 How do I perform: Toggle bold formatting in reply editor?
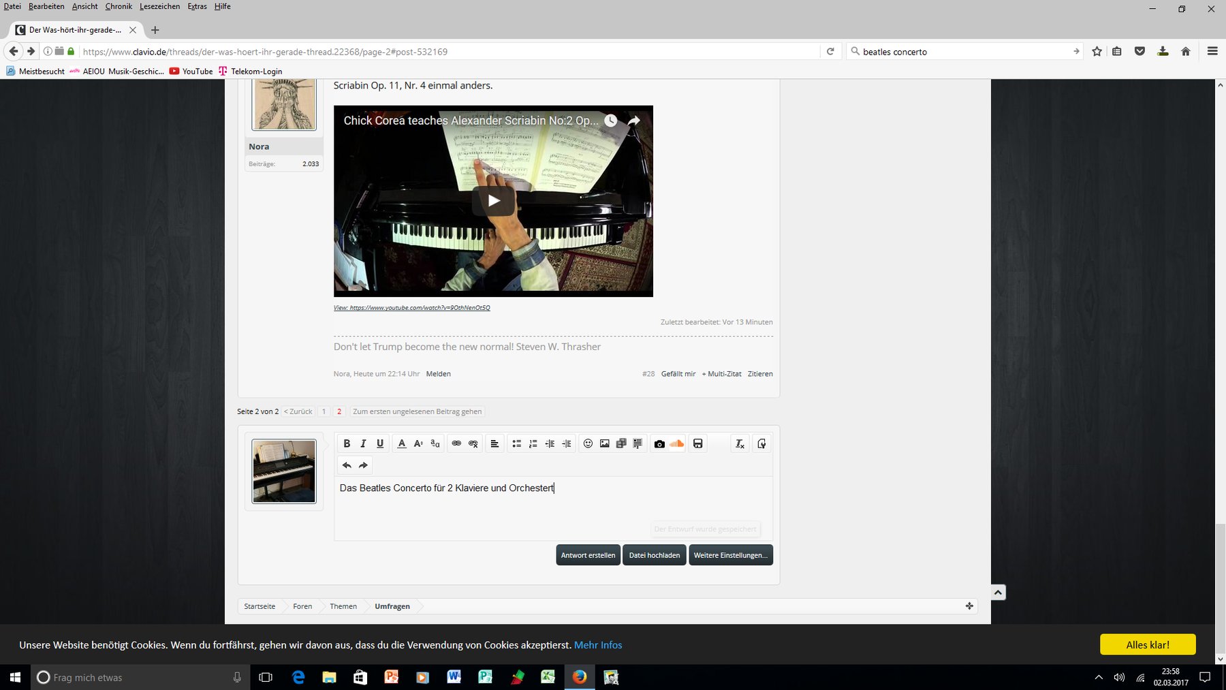click(347, 443)
